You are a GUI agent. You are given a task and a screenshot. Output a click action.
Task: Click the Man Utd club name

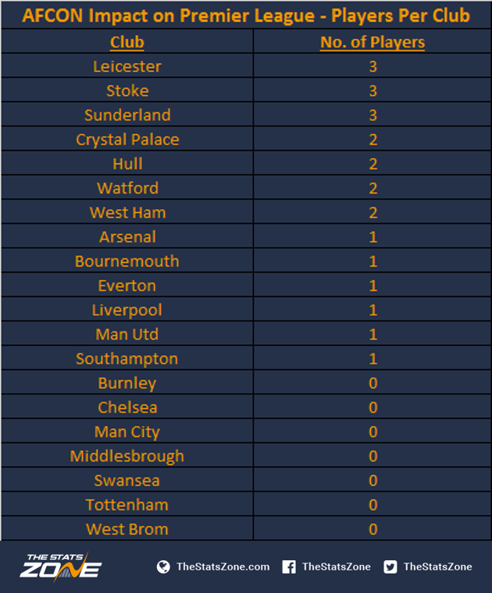pos(127,334)
